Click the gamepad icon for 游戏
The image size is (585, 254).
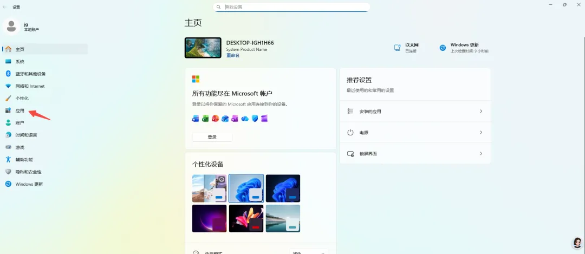8,147
